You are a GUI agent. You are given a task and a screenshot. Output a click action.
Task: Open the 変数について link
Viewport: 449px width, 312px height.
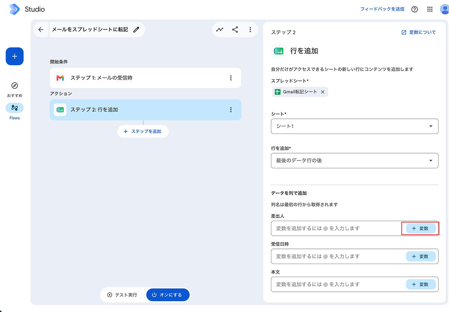[419, 32]
